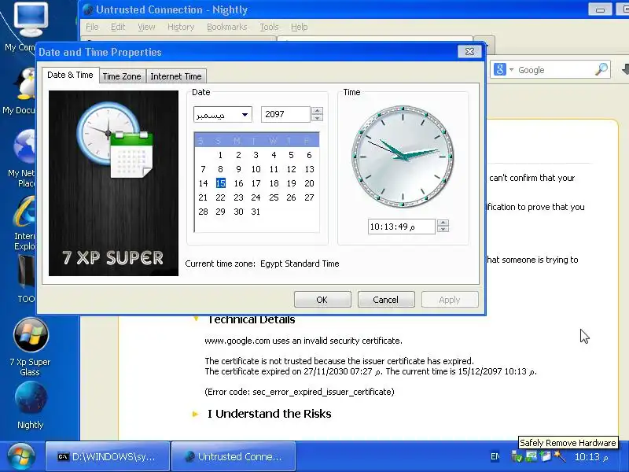Open the Edit menu in Nightly
Screen dimensions: 629x472
point(118,27)
